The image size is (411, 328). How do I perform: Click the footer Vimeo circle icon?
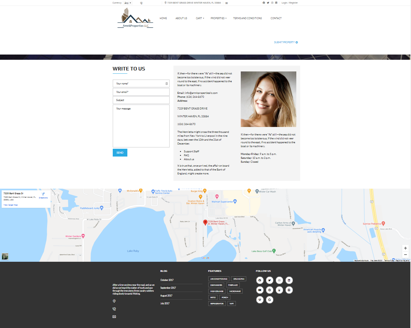289,290
